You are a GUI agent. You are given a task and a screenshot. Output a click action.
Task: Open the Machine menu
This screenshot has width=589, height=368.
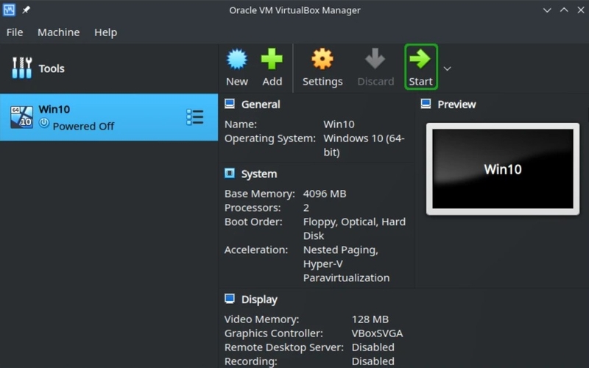pos(59,32)
